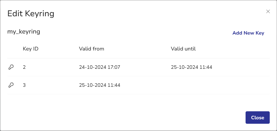
Task: Click the my_keyring name label
Action: point(24,32)
